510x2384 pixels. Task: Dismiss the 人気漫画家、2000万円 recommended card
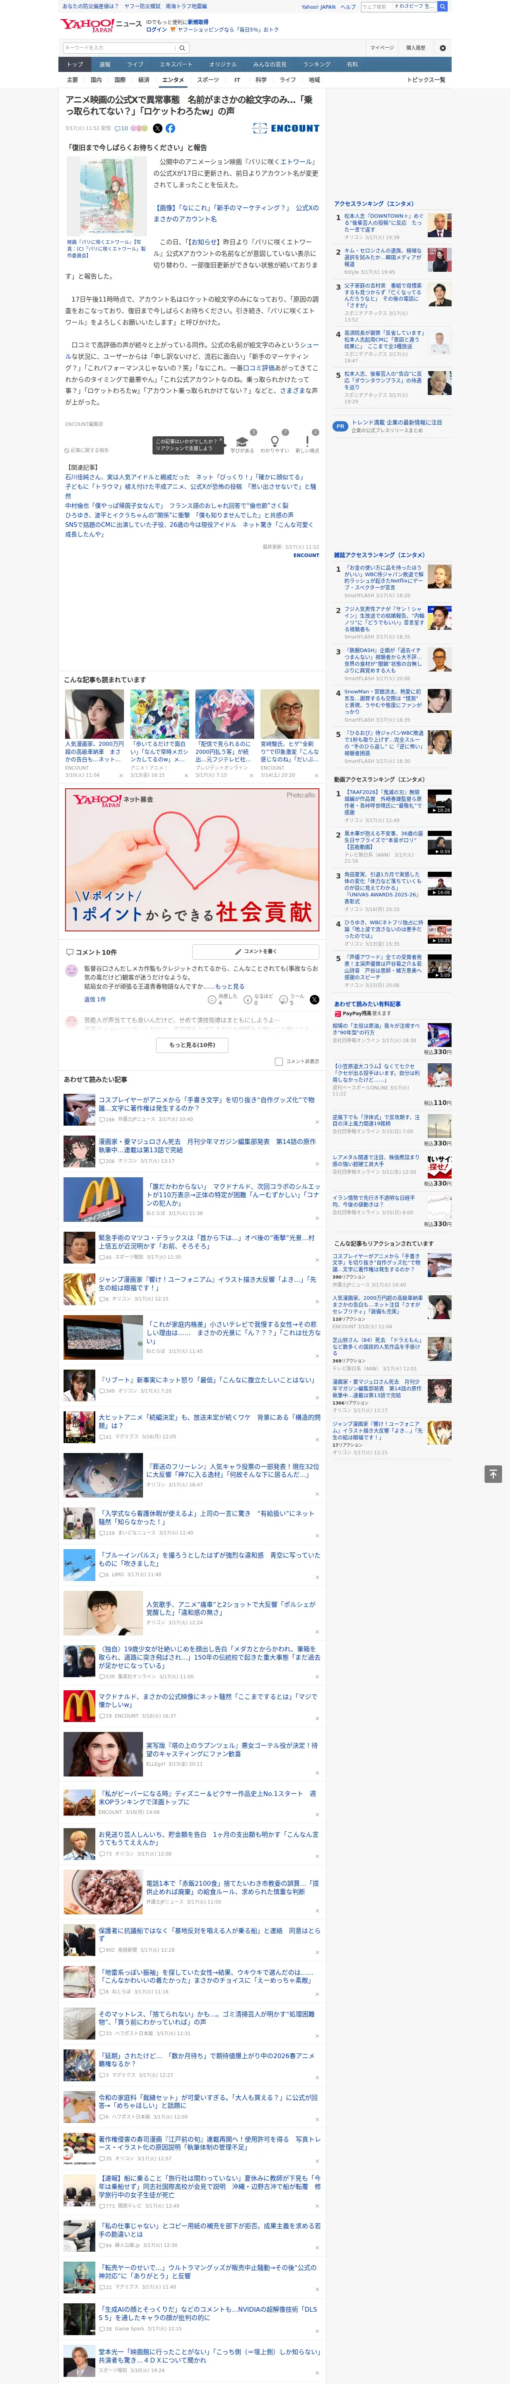click(120, 776)
